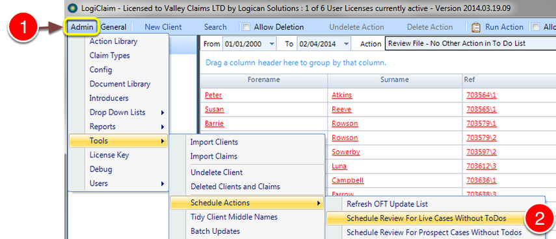Open forename link Peter

tap(213, 95)
